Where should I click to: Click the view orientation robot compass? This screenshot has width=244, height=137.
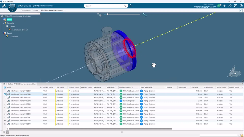click(x=235, y=72)
